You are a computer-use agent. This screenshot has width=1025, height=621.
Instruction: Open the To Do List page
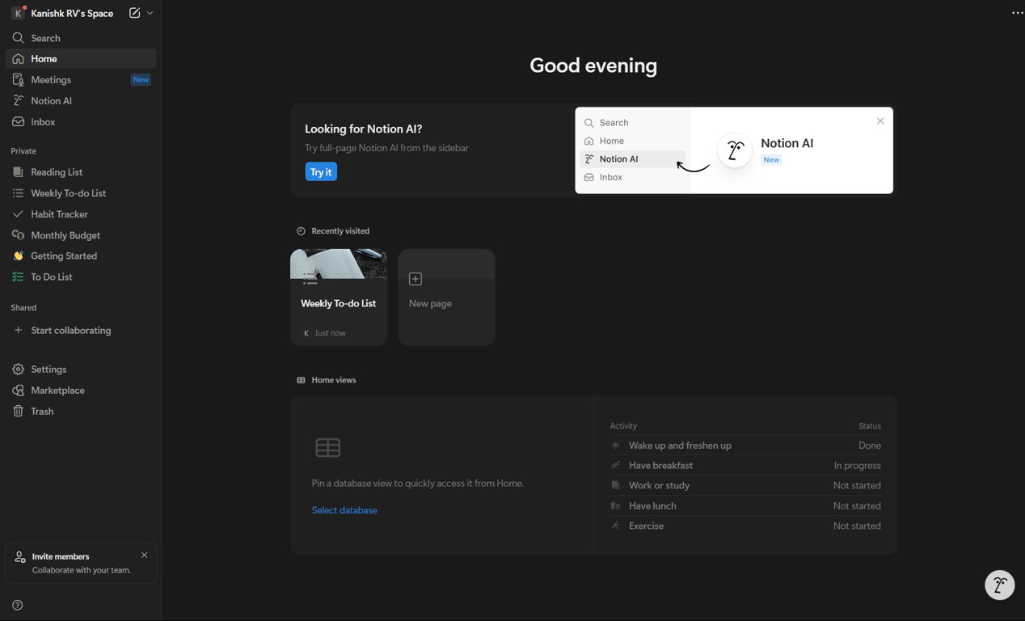pos(81,277)
